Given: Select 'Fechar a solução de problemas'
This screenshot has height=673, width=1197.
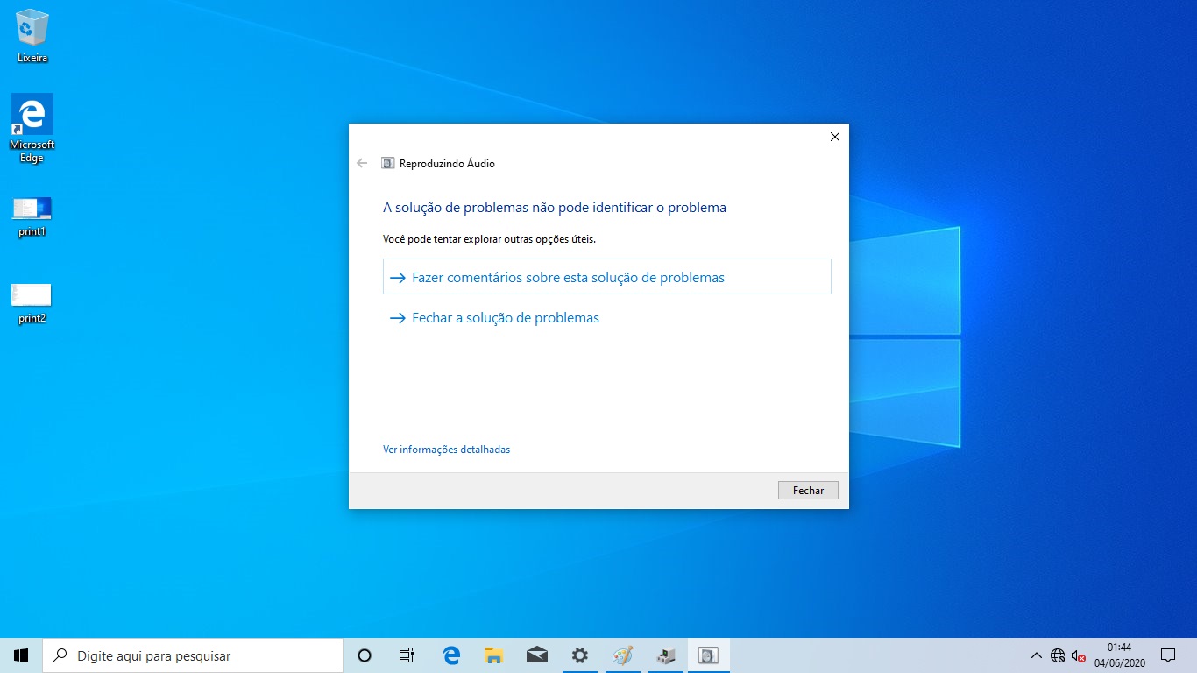Looking at the screenshot, I should pos(505,317).
